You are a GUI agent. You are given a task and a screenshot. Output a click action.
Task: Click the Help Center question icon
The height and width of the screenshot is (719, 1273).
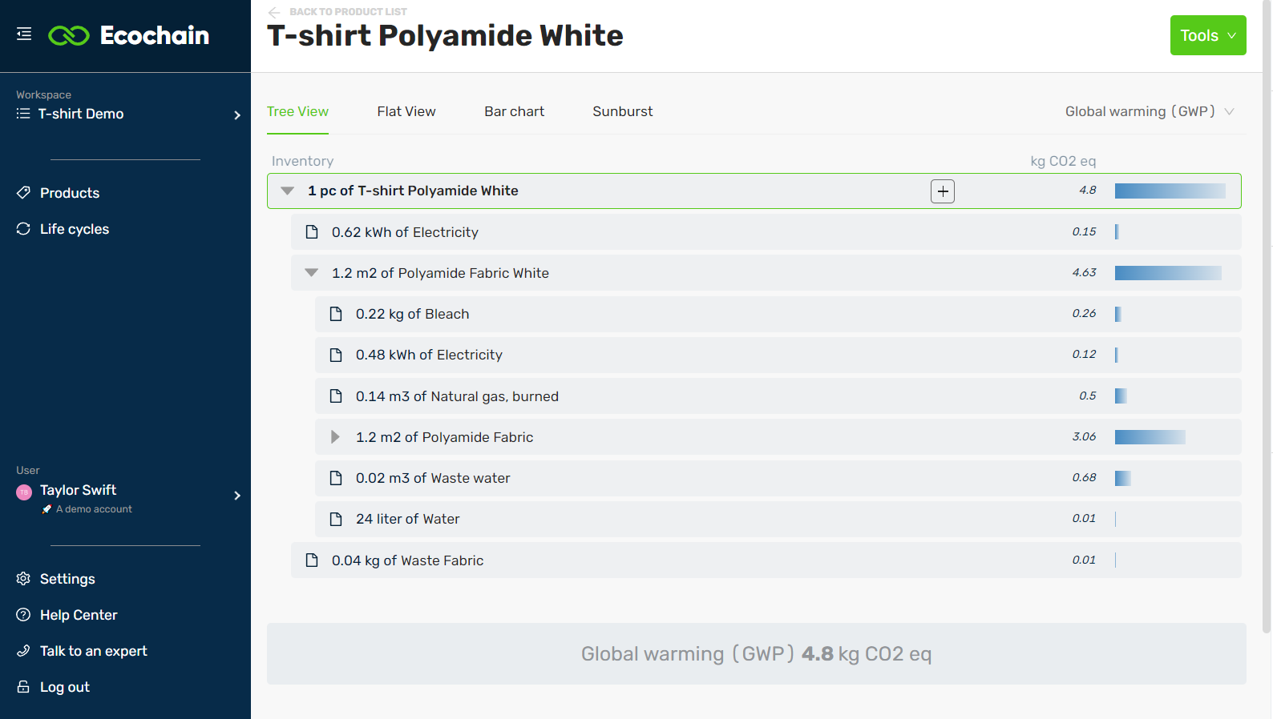(x=23, y=615)
